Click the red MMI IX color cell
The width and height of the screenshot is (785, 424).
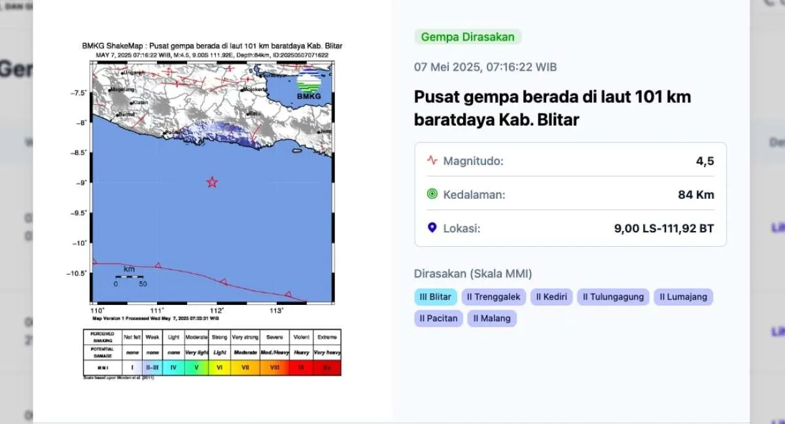[300, 367]
